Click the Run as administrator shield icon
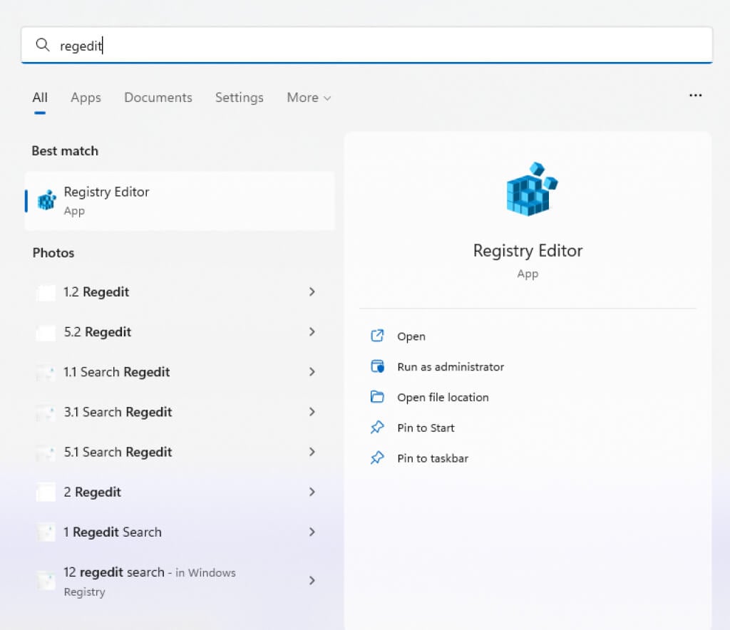730x630 pixels. pos(377,366)
